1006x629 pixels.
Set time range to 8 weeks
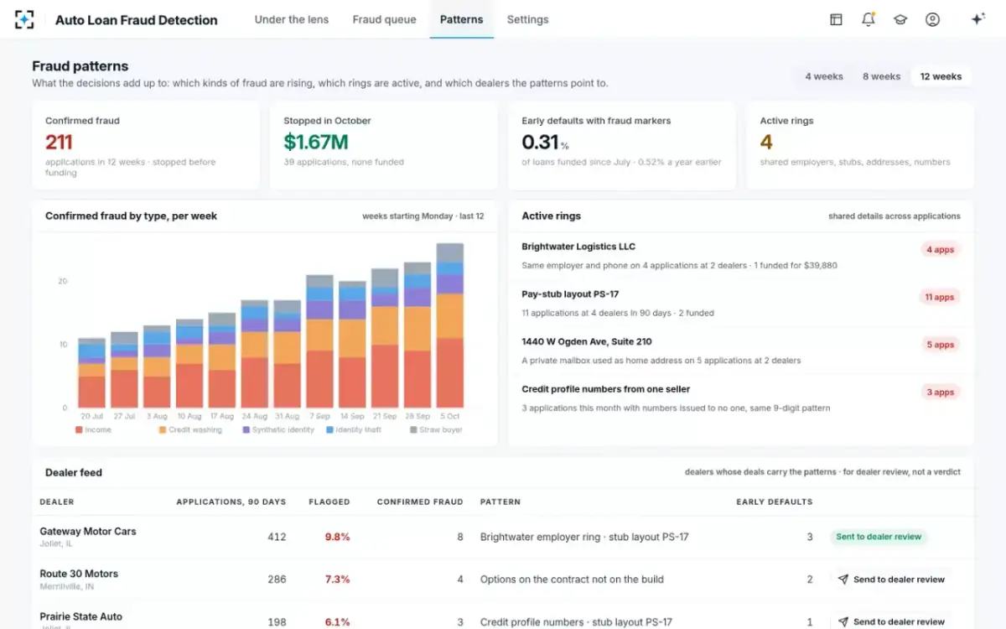pyautogui.click(x=881, y=76)
